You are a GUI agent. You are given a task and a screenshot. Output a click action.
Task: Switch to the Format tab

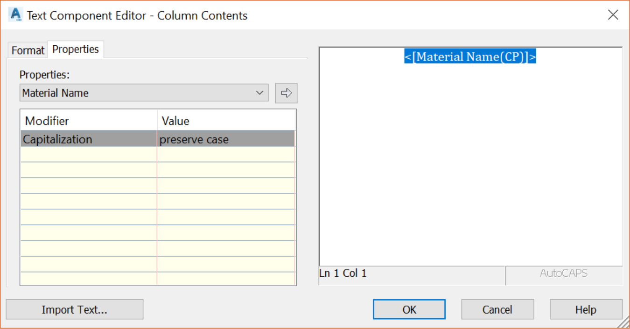coord(28,50)
